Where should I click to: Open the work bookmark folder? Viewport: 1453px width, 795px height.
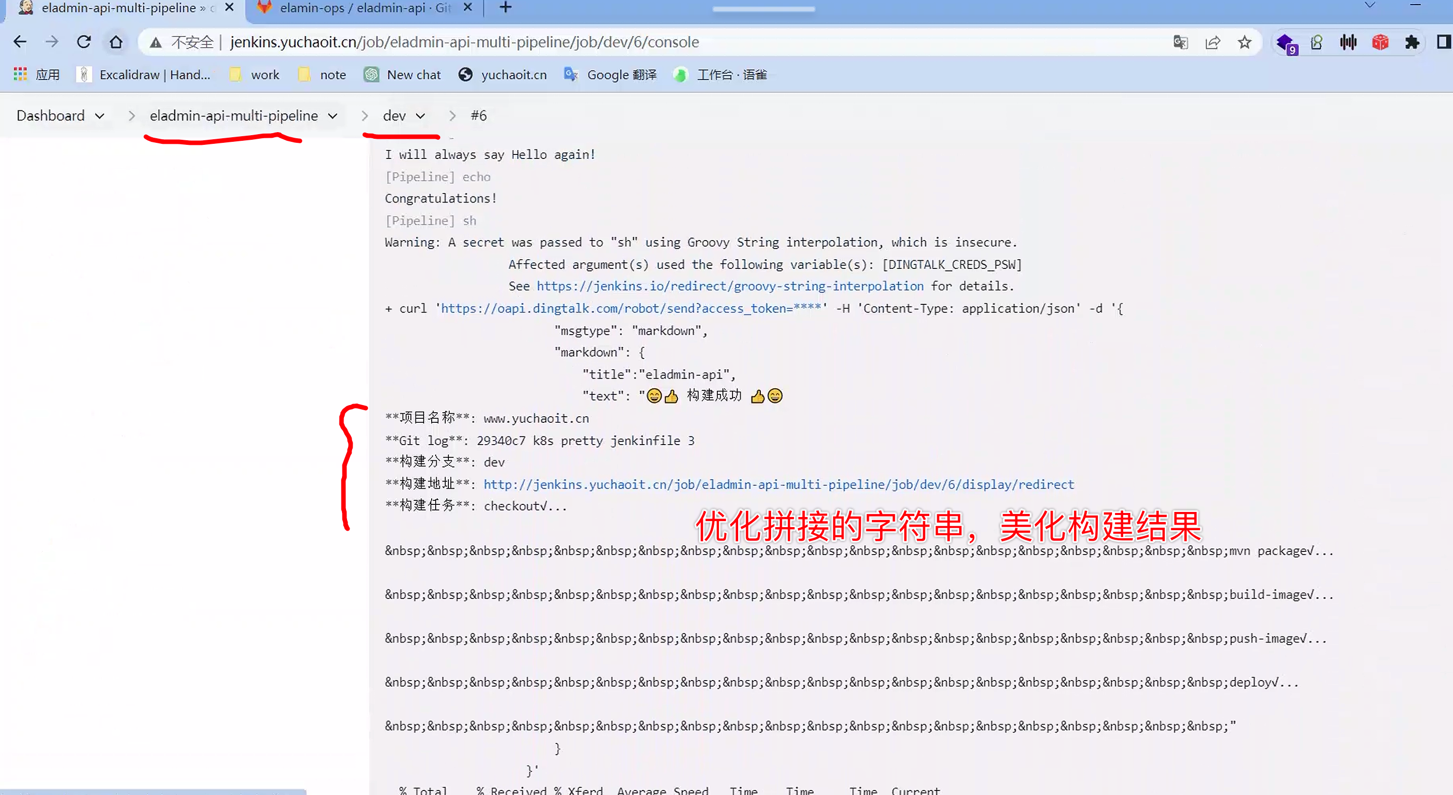pyautogui.click(x=255, y=74)
